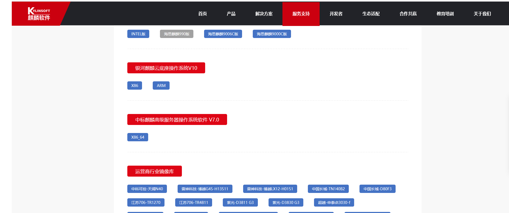This screenshot has width=509, height=213.
Task: Open the 产品 menu
Action: pyautogui.click(x=231, y=14)
